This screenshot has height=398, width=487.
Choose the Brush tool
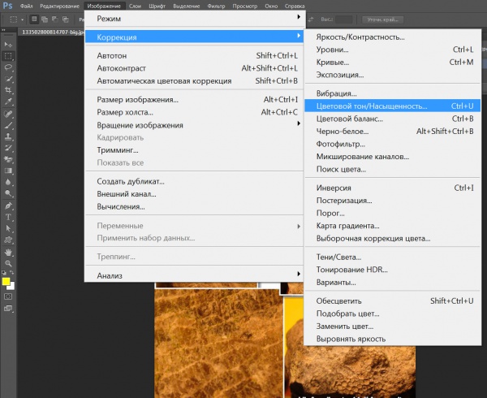pos(8,126)
